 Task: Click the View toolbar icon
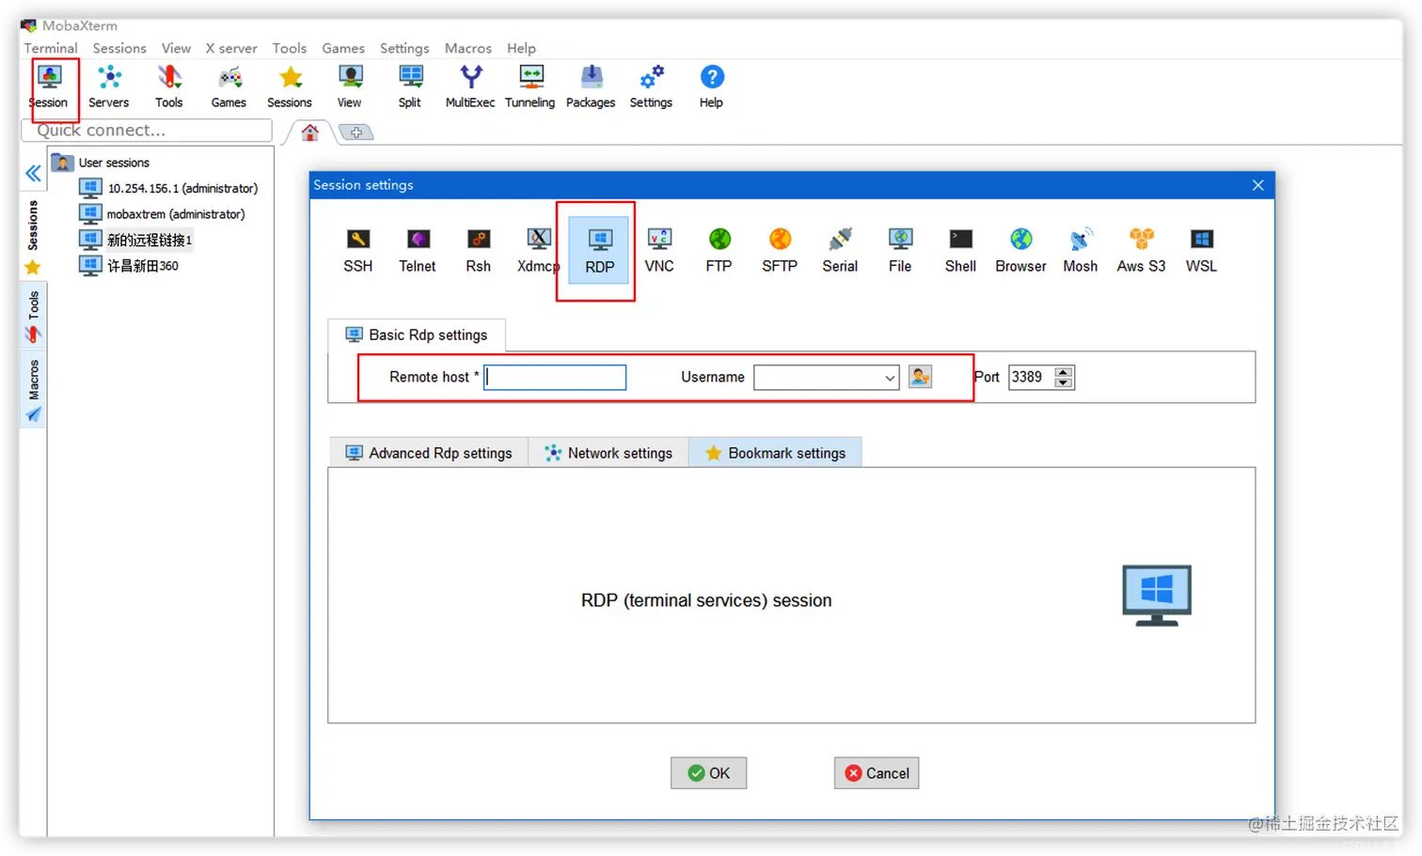pyautogui.click(x=350, y=86)
